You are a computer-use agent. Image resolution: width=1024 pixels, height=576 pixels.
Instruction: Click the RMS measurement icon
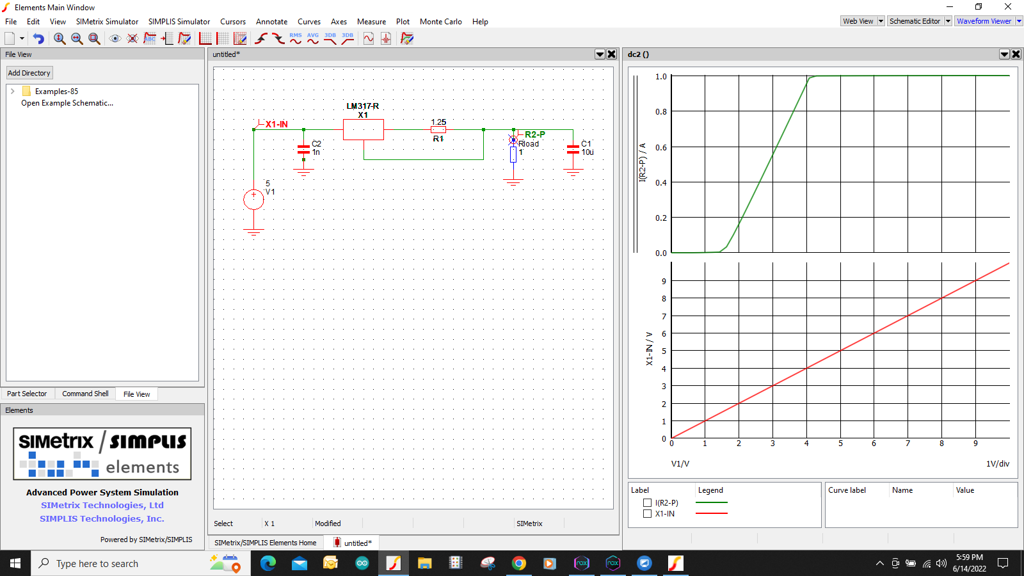[296, 38]
